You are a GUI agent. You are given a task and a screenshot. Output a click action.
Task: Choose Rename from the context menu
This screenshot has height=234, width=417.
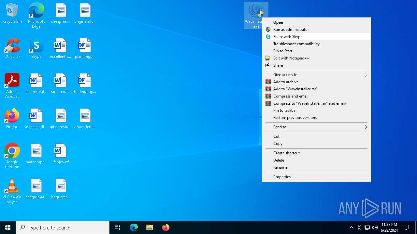tap(316, 167)
